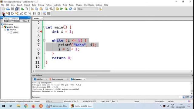The height and width of the screenshot is (109, 194).
Task: Step into debug icon
Action: 17,13
